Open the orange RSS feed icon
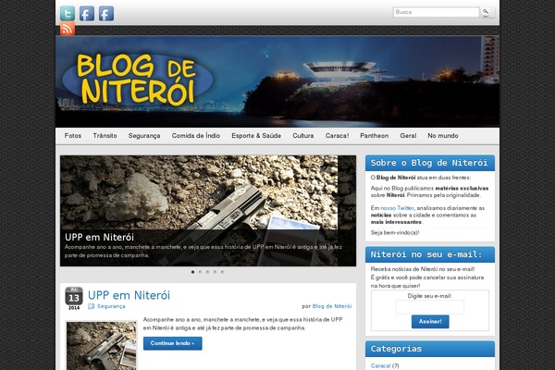 [x=68, y=29]
